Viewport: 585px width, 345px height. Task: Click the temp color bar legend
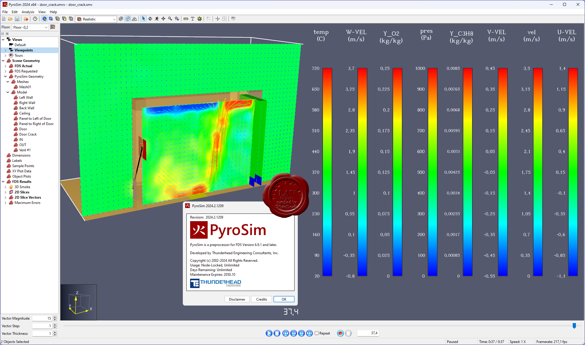327,172
